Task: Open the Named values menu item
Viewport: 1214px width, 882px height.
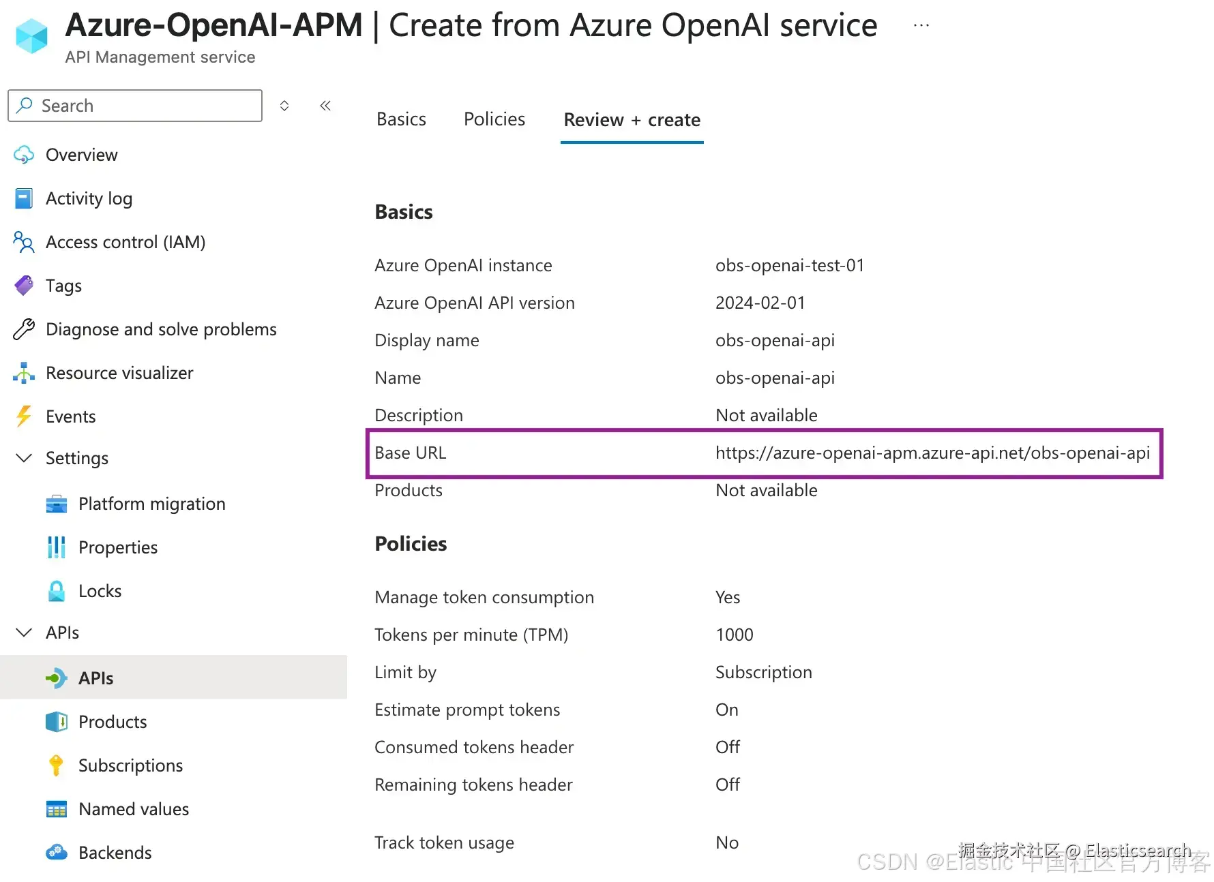Action: pyautogui.click(x=134, y=809)
